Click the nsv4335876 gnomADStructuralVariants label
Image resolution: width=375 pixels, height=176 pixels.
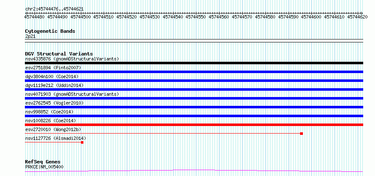72,59
